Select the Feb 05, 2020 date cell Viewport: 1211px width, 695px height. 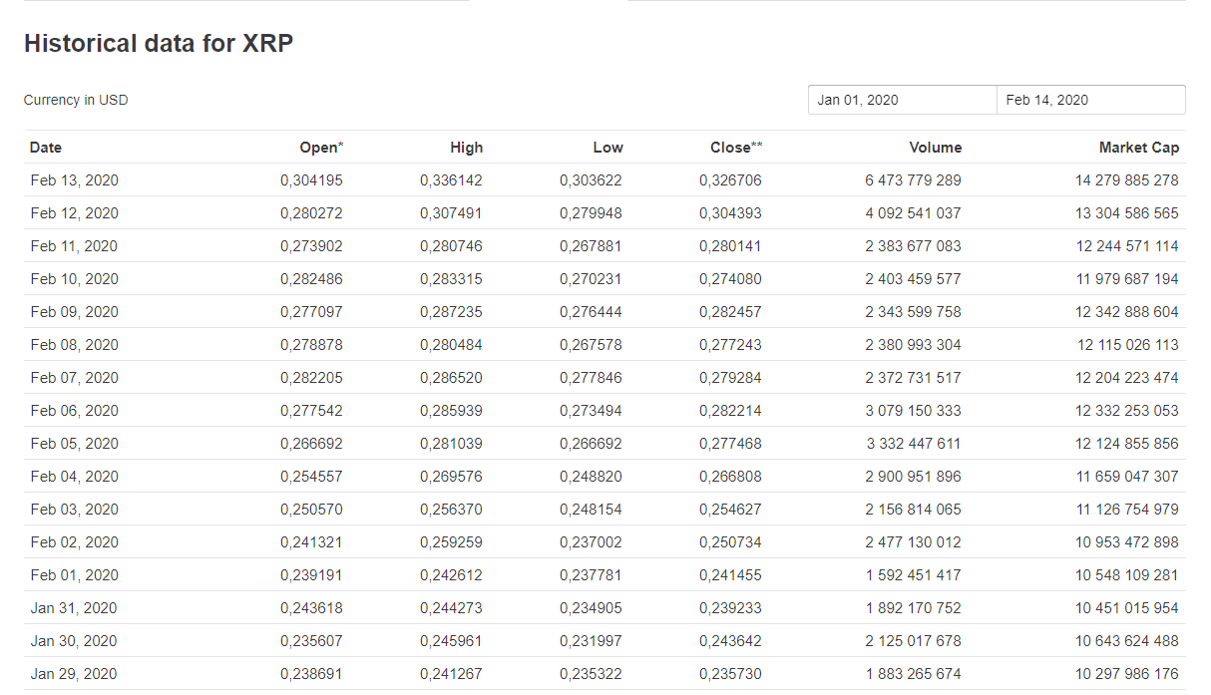point(74,444)
